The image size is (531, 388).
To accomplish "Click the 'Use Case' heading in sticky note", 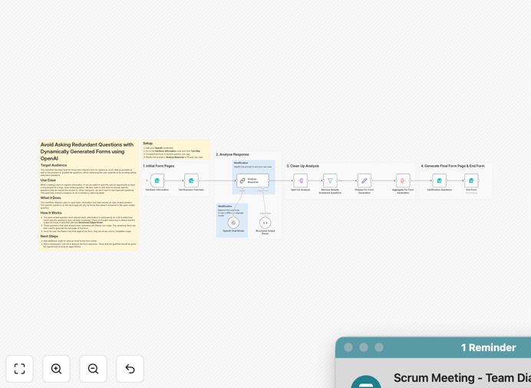I will [48, 180].
